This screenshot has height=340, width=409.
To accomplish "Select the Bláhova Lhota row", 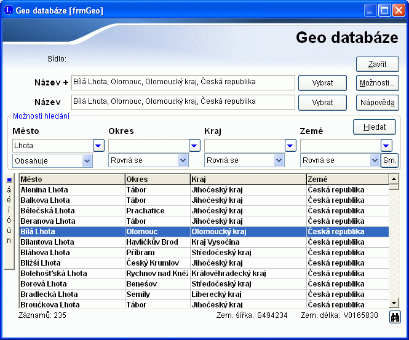I will tap(204, 253).
